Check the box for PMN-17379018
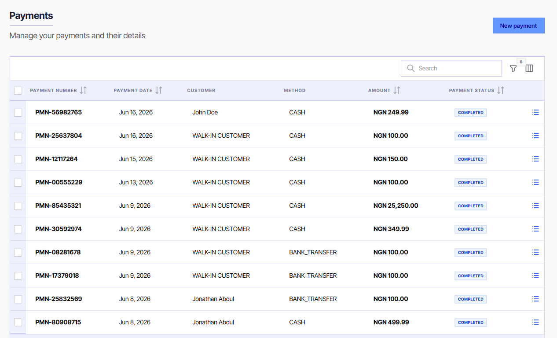The height and width of the screenshot is (338, 557). 18,276
